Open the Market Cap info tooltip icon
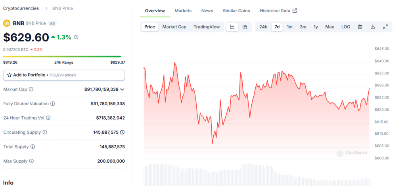406x186 pixels. 31,89
